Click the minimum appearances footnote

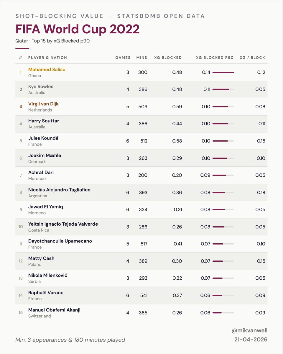70,340
